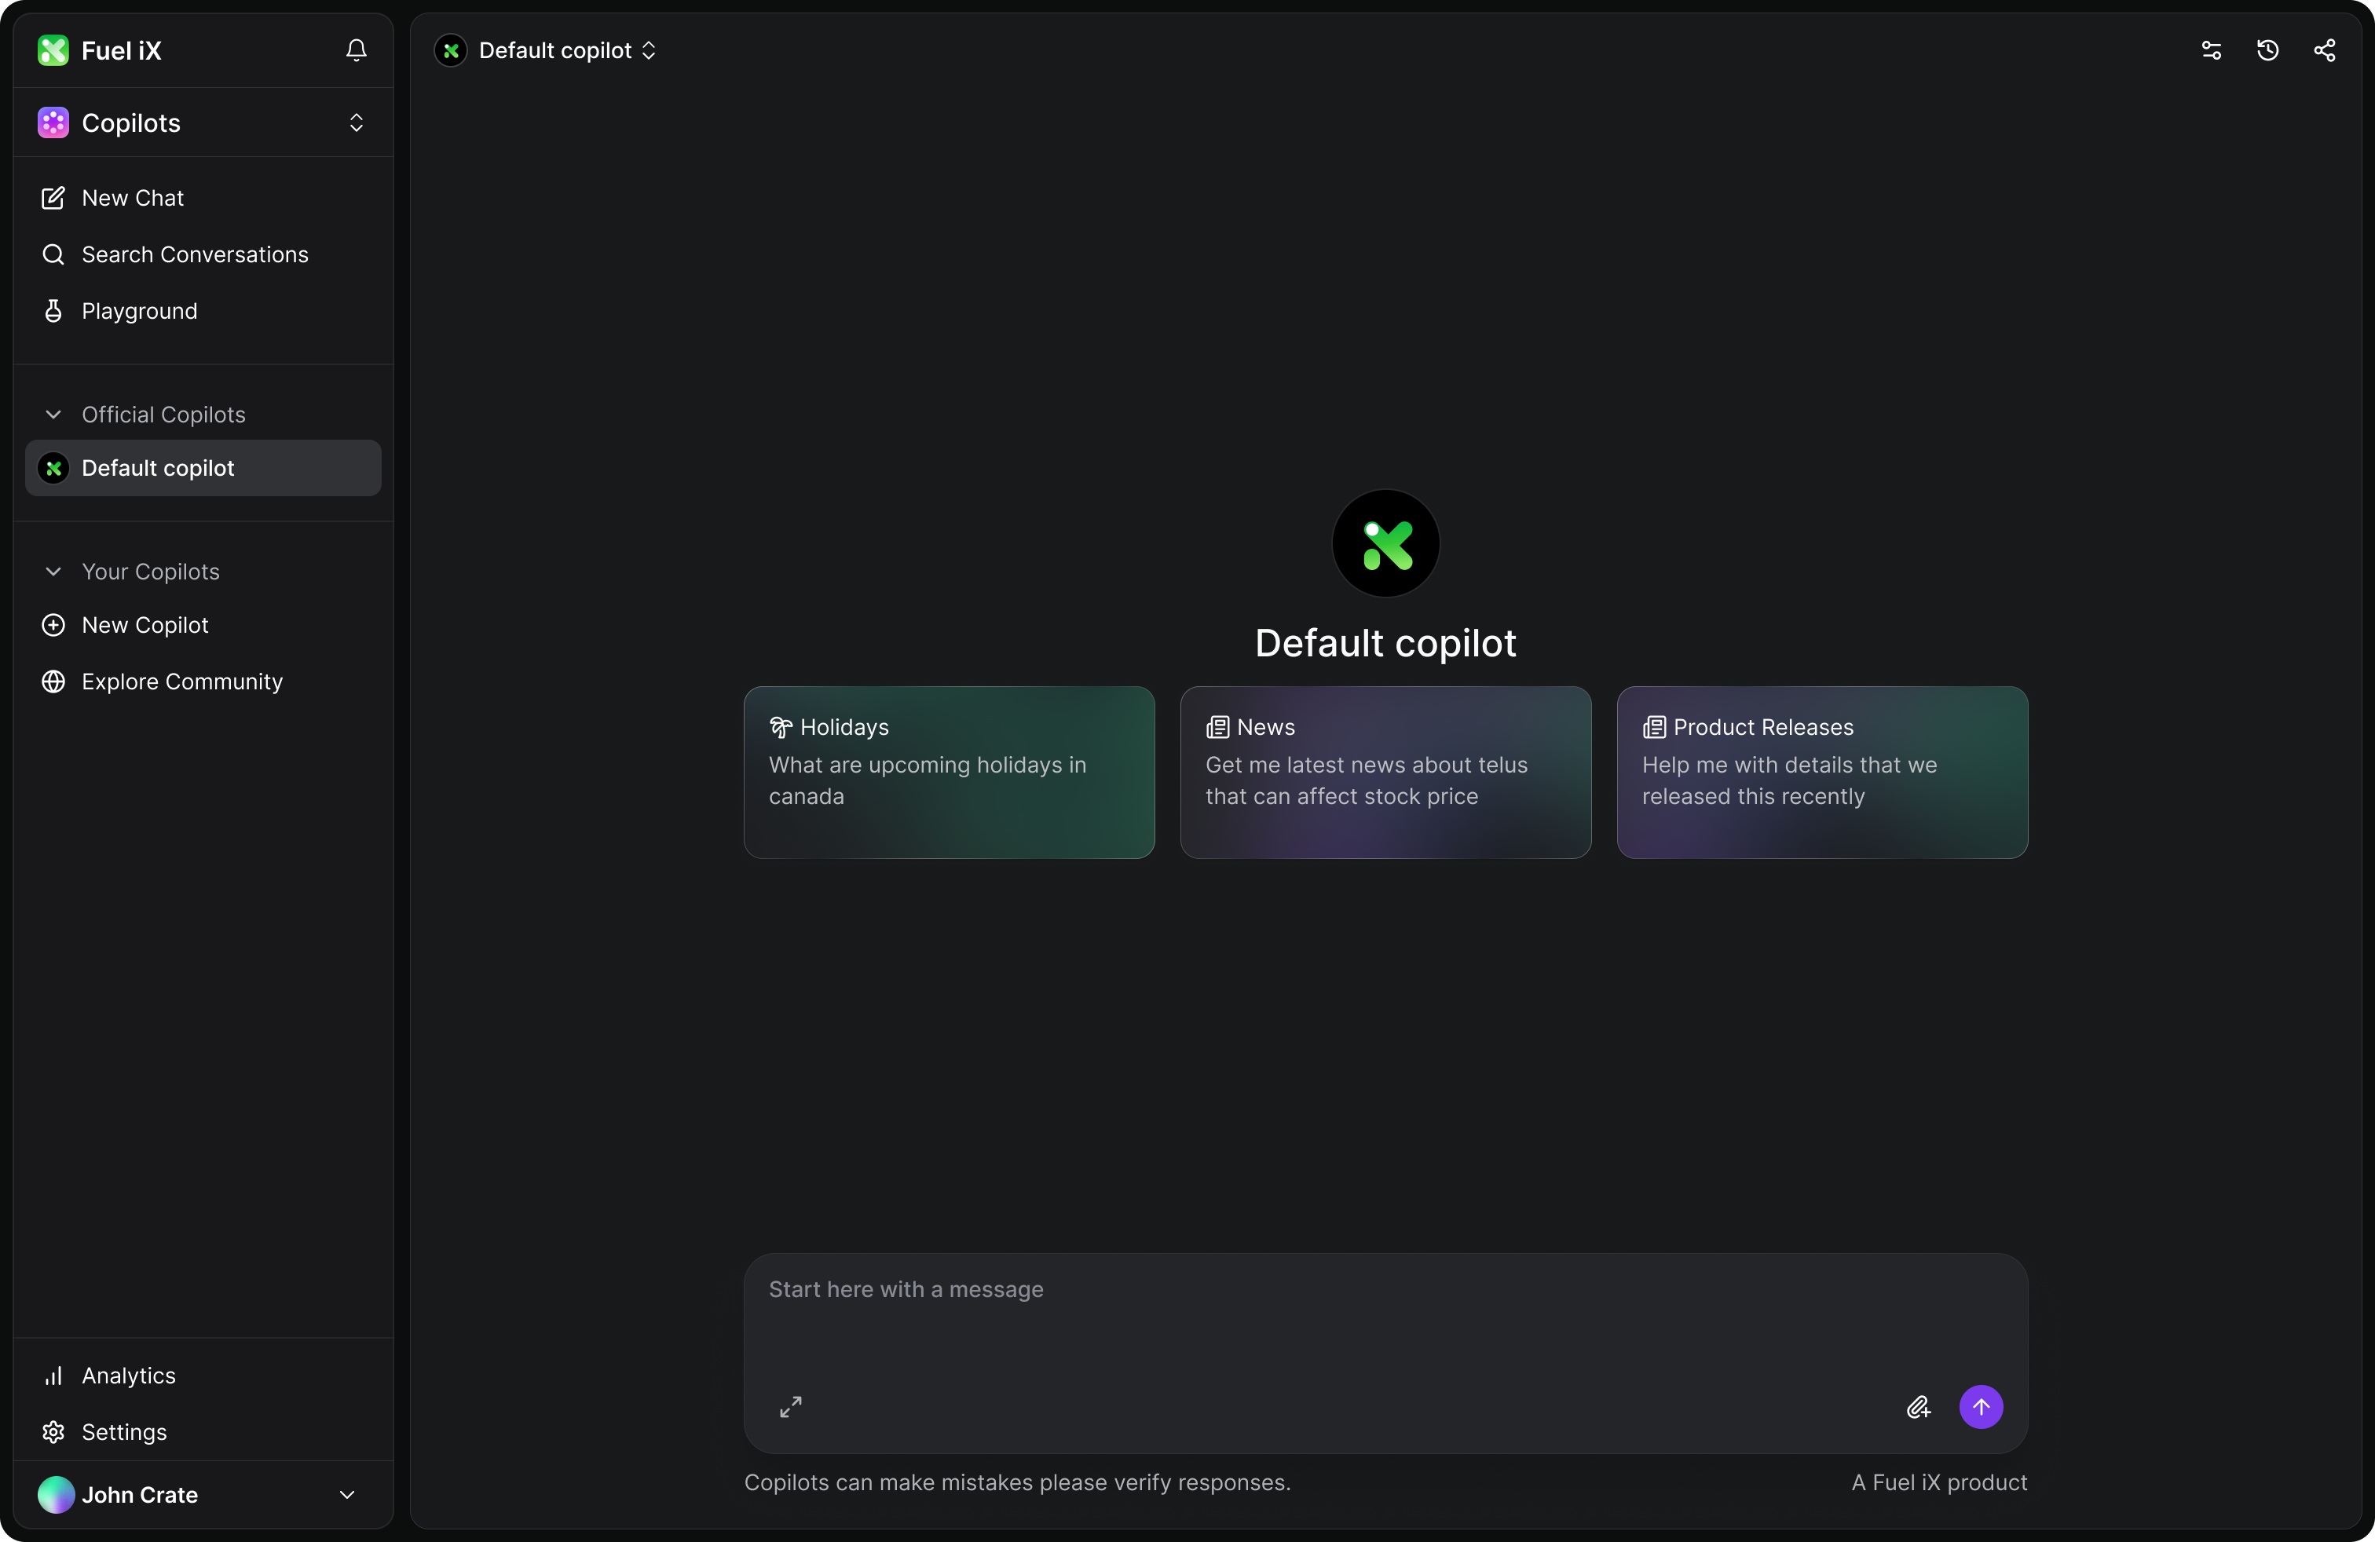Click the News newspaper icon
This screenshot has width=2375, height=1542.
(1217, 727)
